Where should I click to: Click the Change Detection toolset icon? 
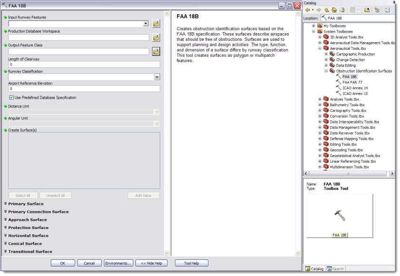tap(332, 59)
